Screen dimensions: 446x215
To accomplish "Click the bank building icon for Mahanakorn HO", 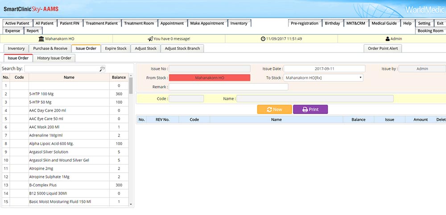I will pos(41,39).
